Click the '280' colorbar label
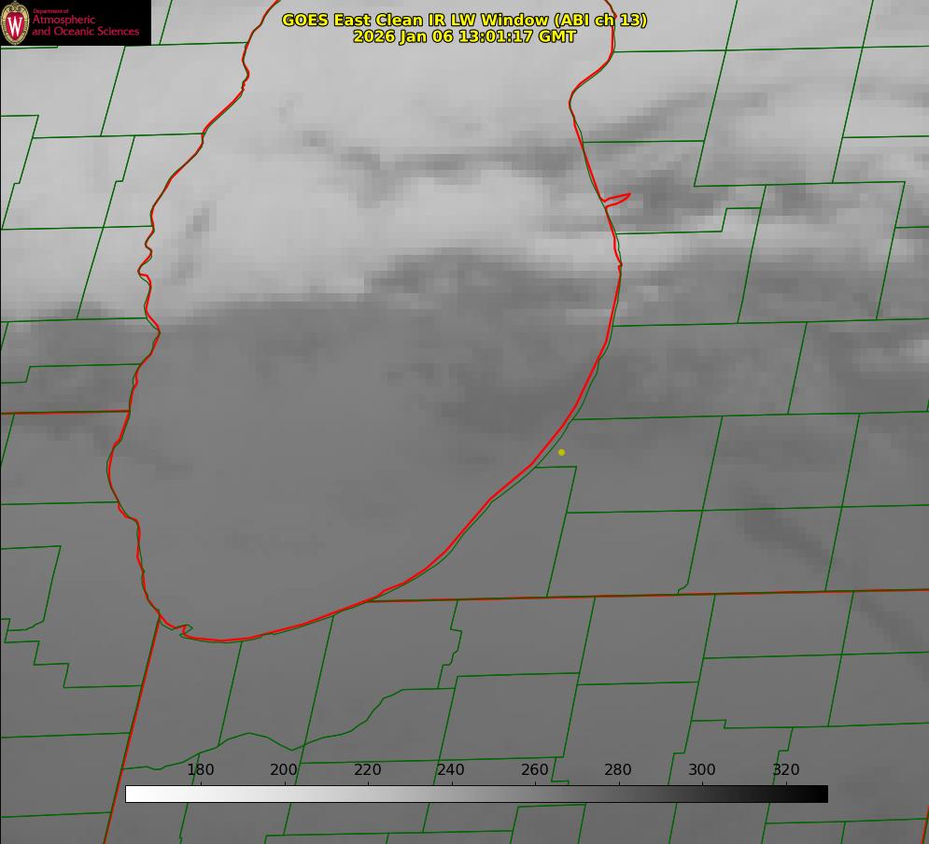This screenshot has width=929, height=844. (618, 769)
